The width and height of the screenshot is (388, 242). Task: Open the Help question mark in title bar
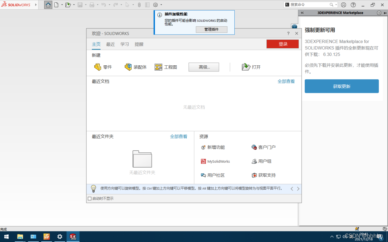[353, 5]
